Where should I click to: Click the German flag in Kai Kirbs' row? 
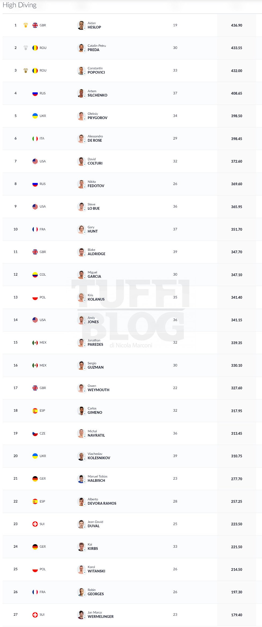pyautogui.click(x=35, y=547)
